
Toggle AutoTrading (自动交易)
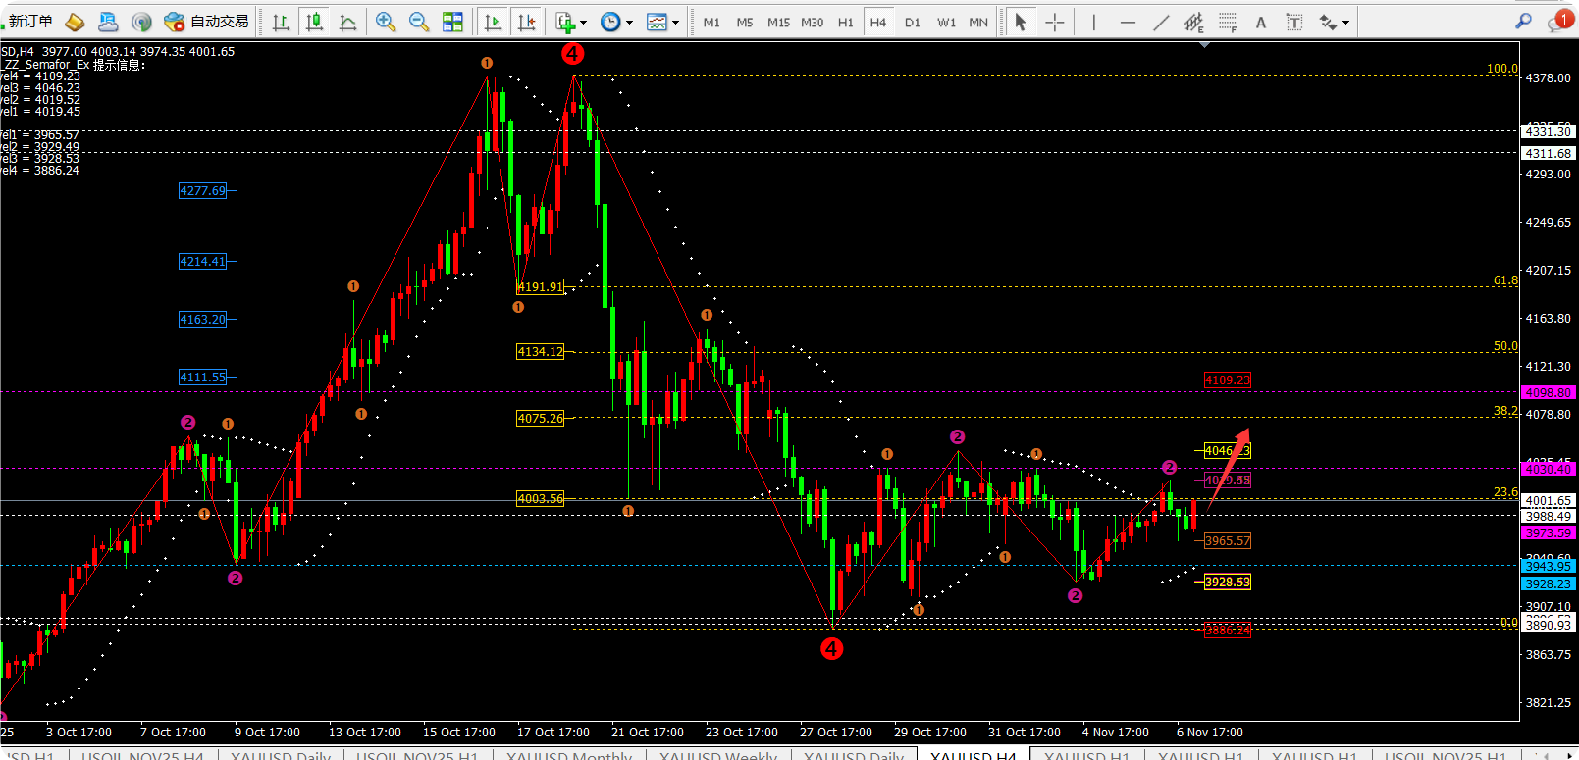click(x=207, y=22)
